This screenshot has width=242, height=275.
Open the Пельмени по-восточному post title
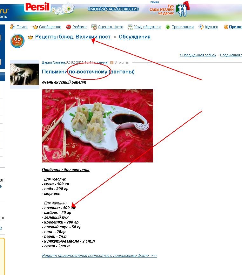88,72
